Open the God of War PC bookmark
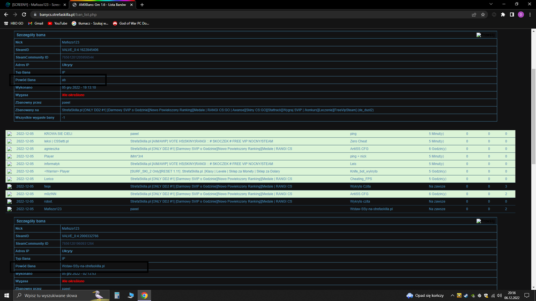Viewport: 536px width, 301px height. tap(131, 23)
